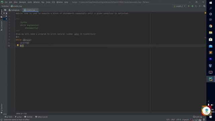This screenshot has height=121, width=215.
Task: Click the scratch_2.py breadcrumb in navigation bar
Action: click(x=16, y=6)
